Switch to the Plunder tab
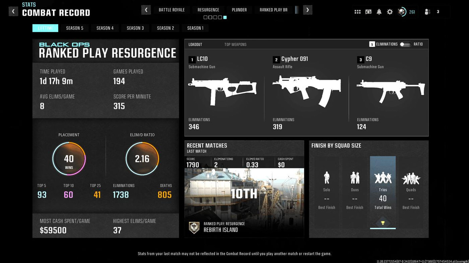Image resolution: width=469 pixels, height=263 pixels. click(x=239, y=10)
